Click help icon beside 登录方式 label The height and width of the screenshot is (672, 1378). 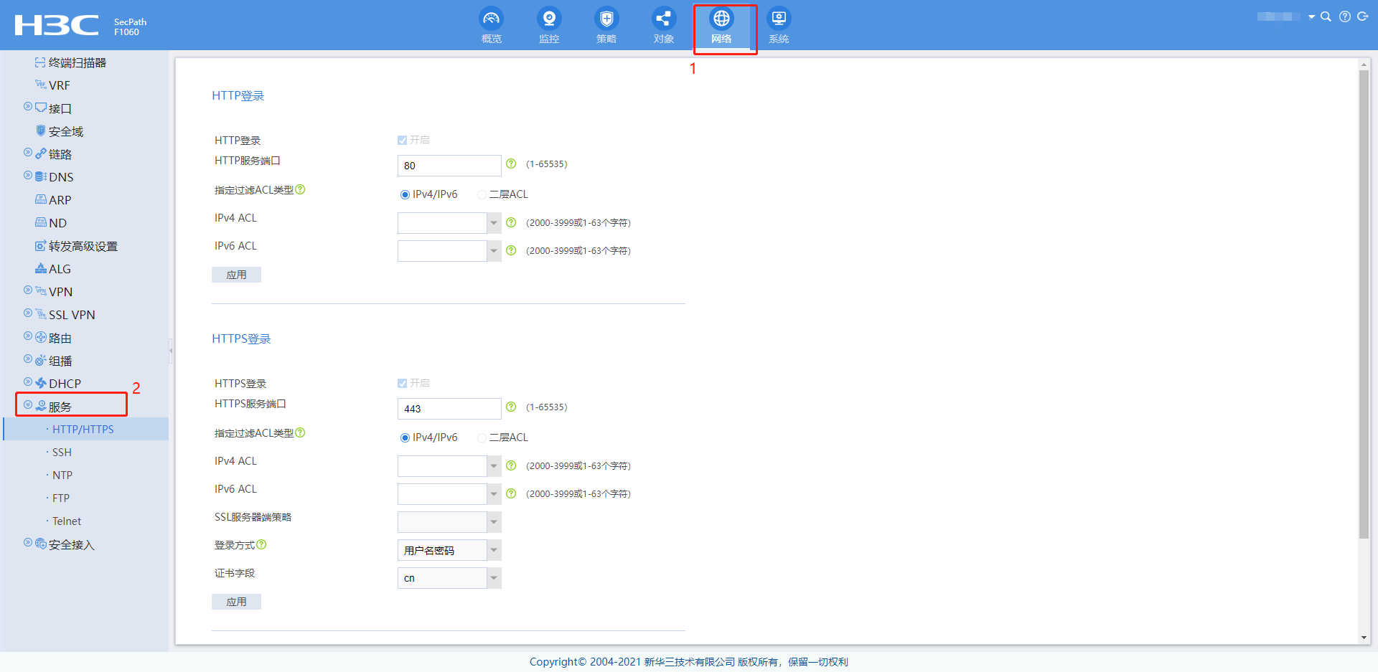(261, 544)
